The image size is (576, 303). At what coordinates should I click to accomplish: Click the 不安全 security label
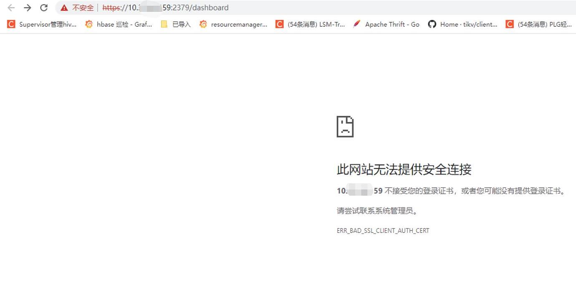83,8
